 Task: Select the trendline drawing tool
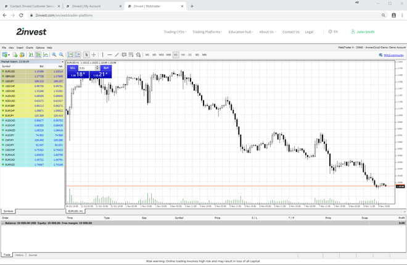point(117,54)
